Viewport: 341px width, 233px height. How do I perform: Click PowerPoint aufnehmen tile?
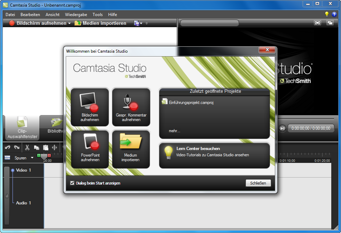tap(90, 149)
